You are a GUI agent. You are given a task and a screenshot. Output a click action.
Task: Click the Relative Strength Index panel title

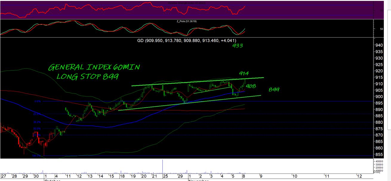pos(187,3)
